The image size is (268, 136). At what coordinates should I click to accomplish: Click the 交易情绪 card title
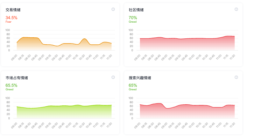click(13, 10)
